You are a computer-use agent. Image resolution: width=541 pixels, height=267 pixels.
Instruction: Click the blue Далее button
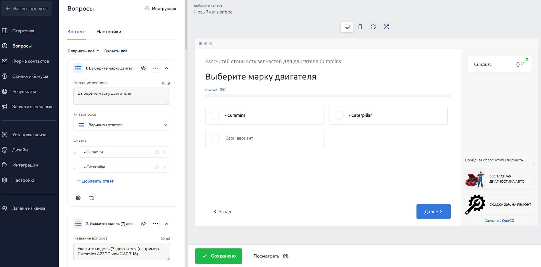[x=433, y=211]
